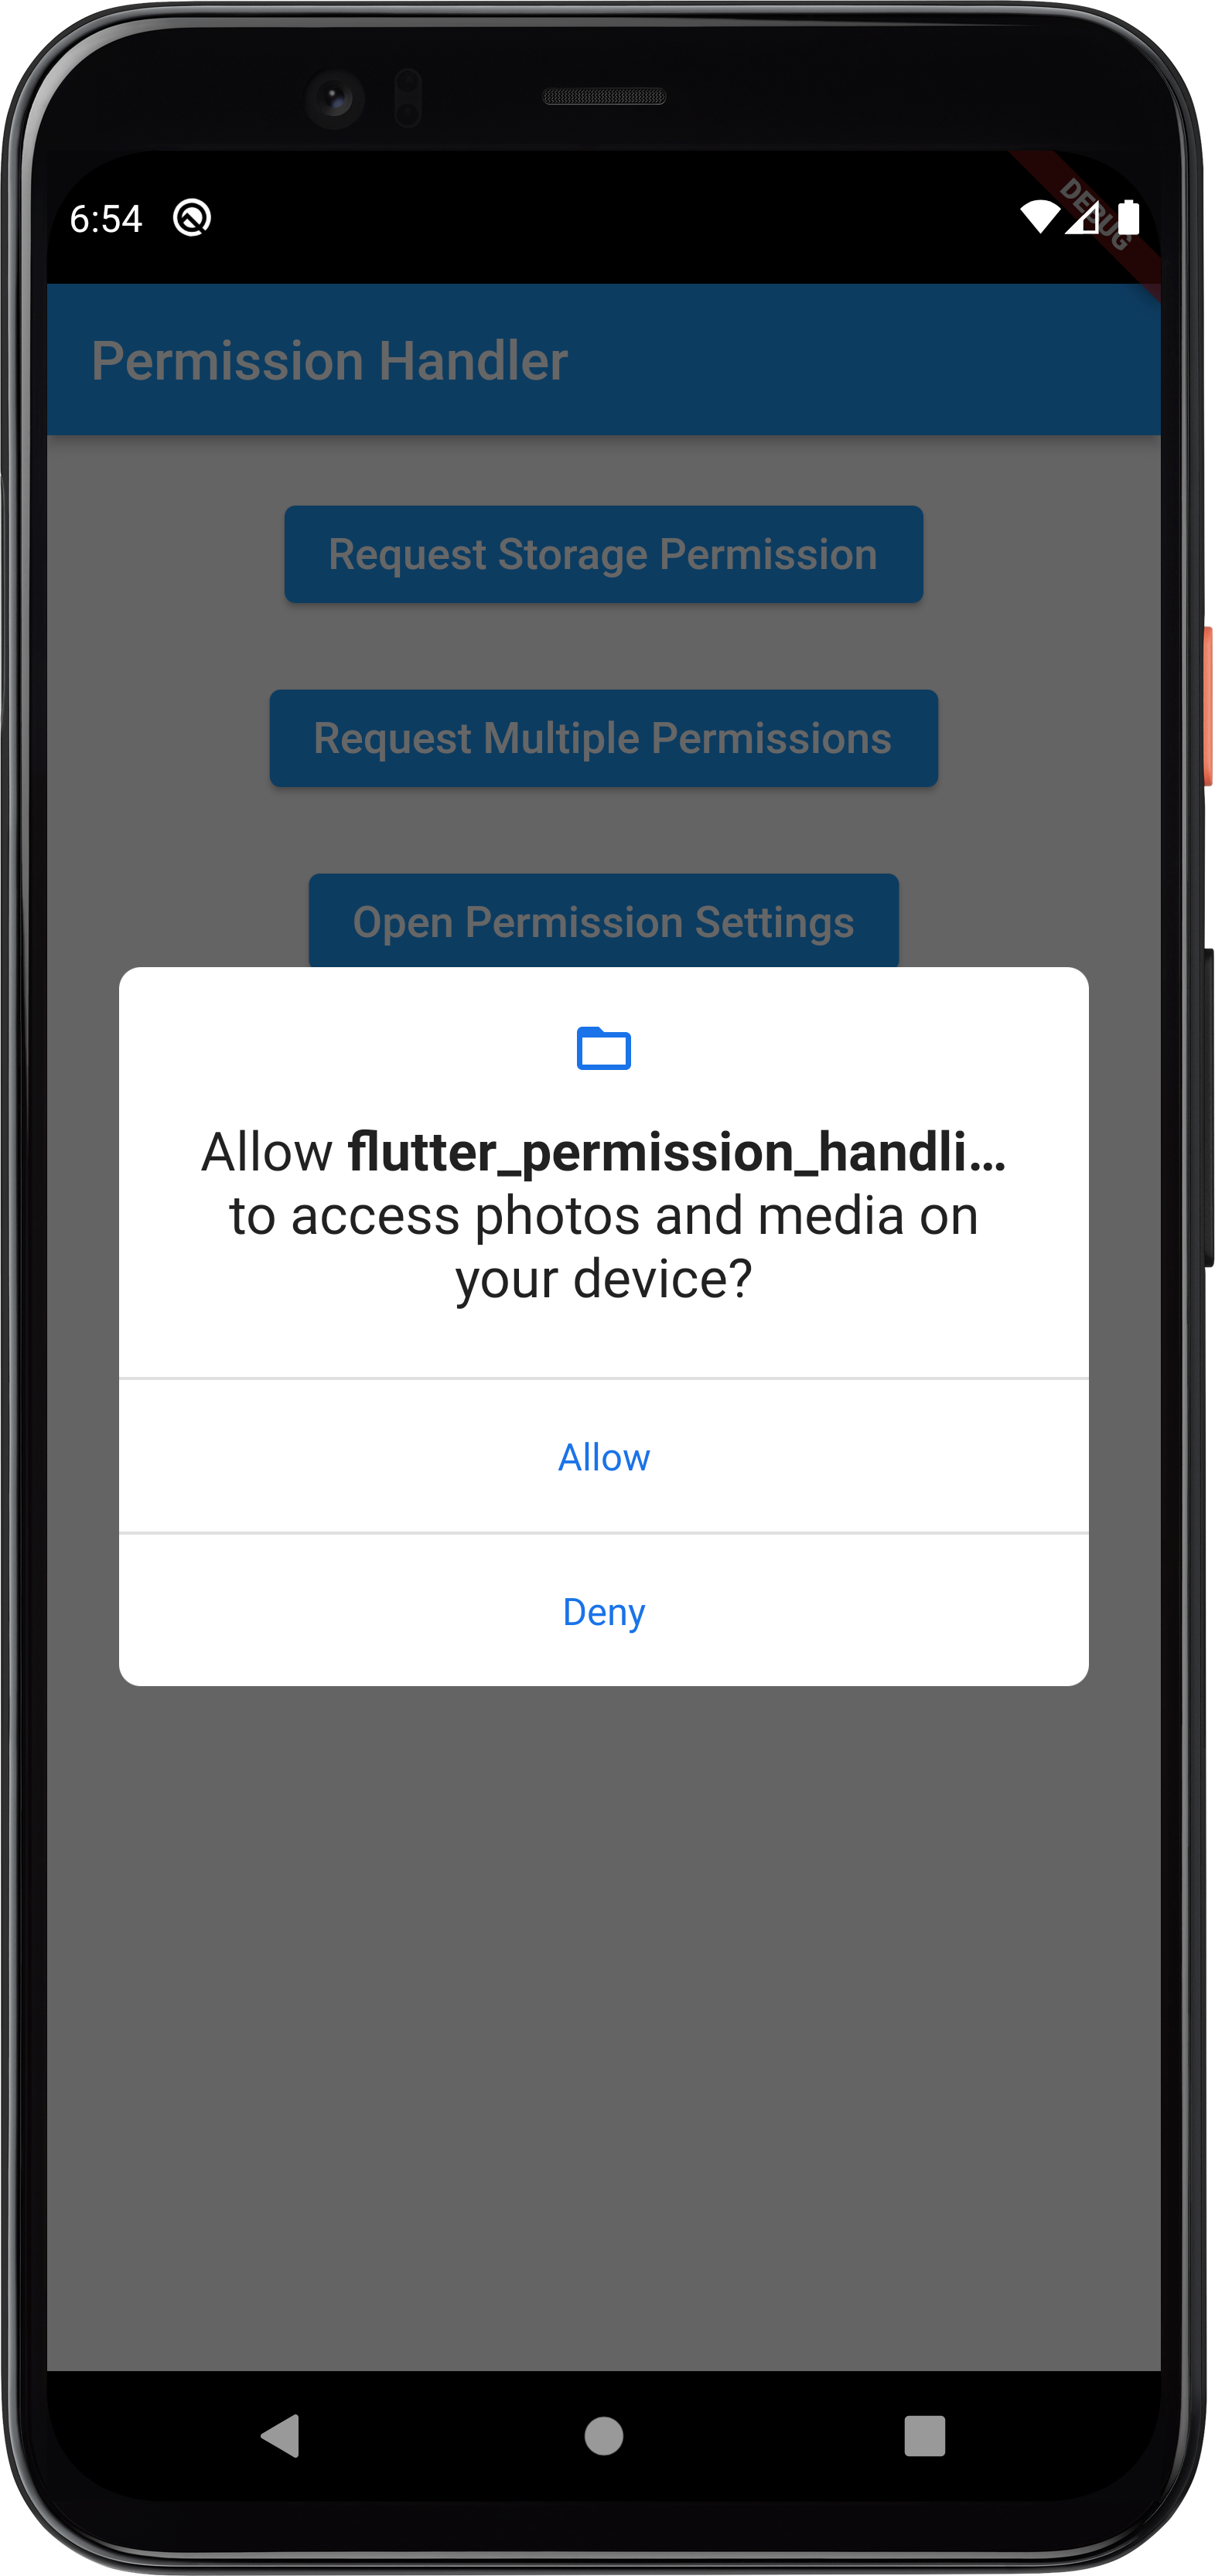Click the Open Permission Settings button
The height and width of the screenshot is (2576, 1215).
tap(603, 921)
